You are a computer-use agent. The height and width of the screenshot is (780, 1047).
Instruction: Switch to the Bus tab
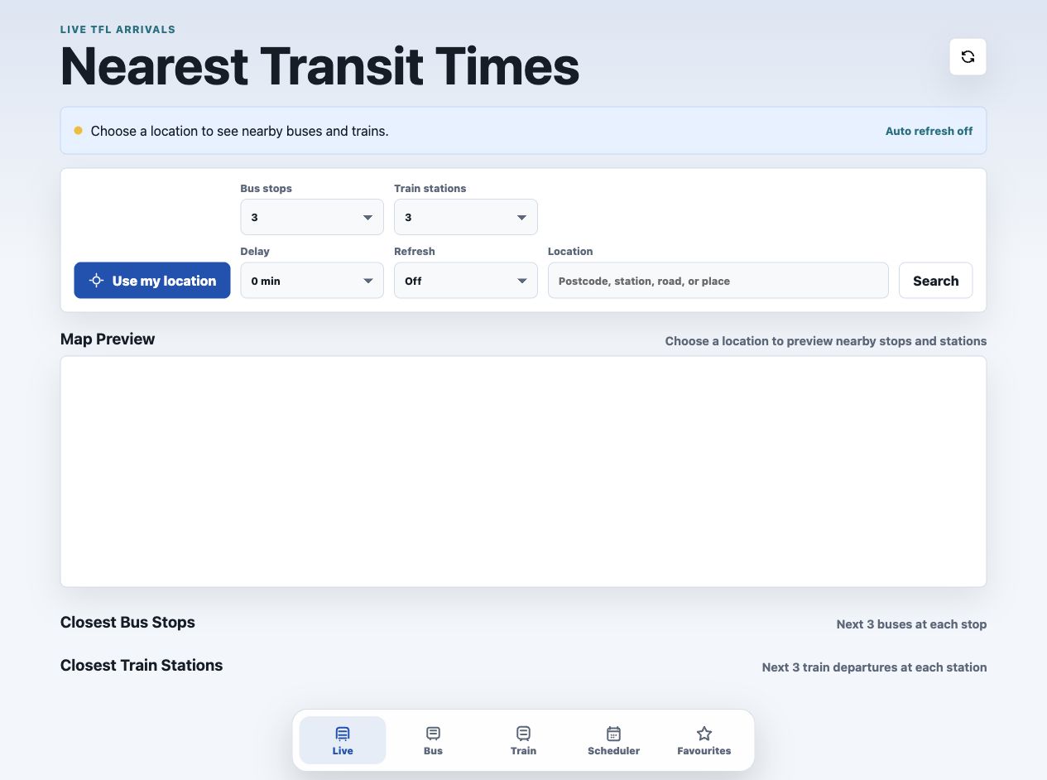pyautogui.click(x=433, y=740)
